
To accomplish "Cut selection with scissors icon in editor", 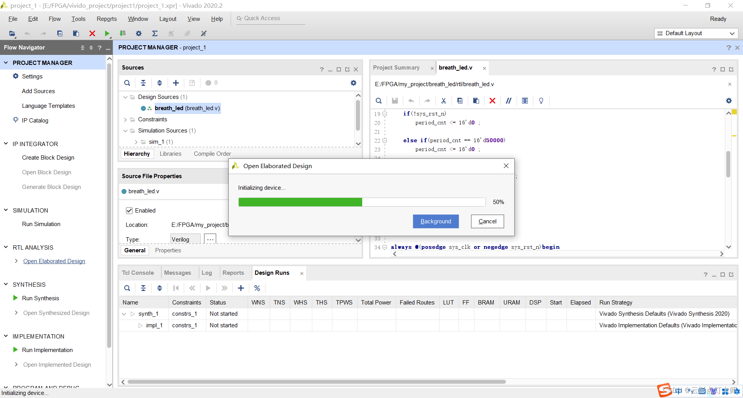I will pyautogui.click(x=443, y=101).
